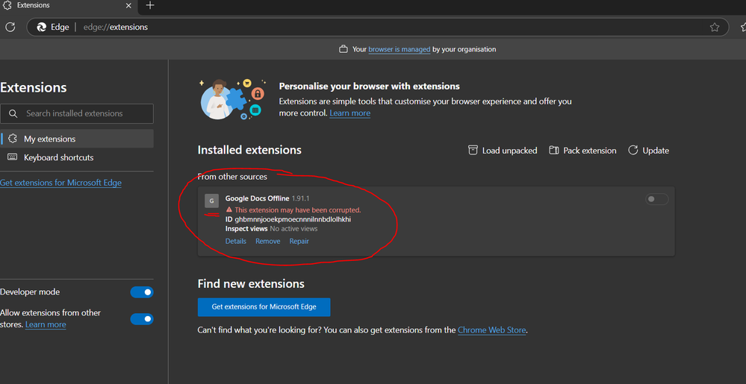Click the blue Get extensions for Microsoft Edge button
The width and height of the screenshot is (746, 384).
coord(264,307)
